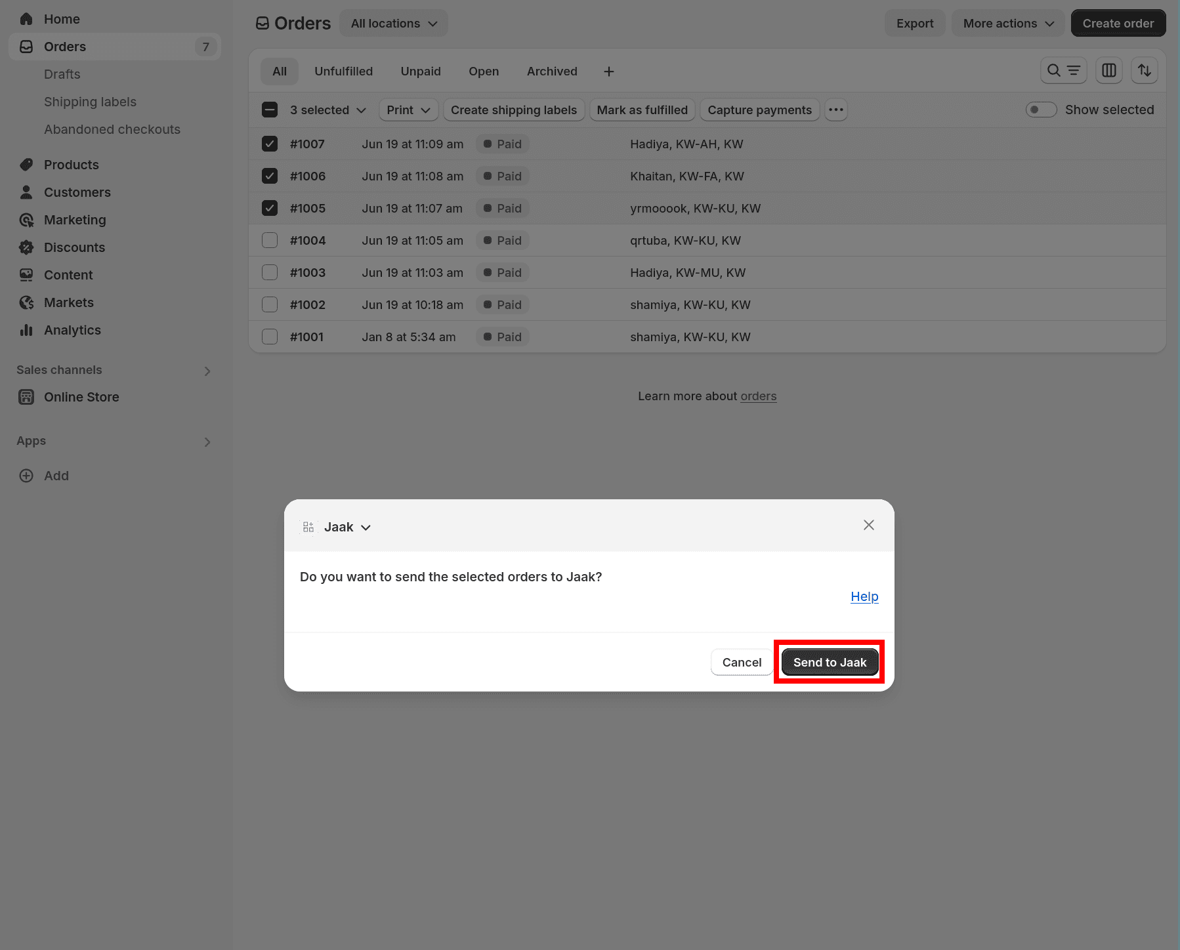Click the Analytics bar chart icon

pyautogui.click(x=26, y=330)
